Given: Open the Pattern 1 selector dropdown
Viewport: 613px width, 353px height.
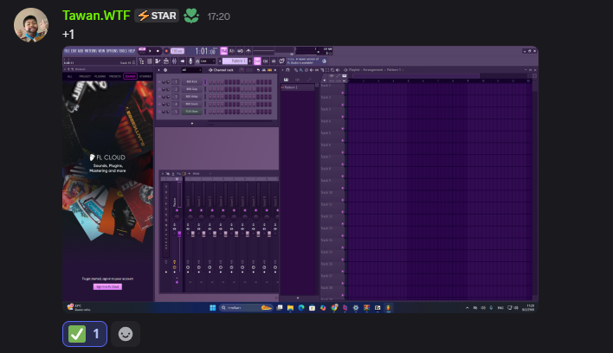Looking at the screenshot, I should click(237, 61).
